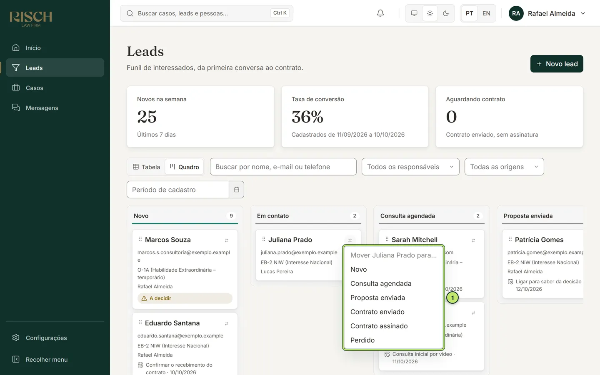
Task: Click Sarah Mitchell drag handle
Action: [387, 239]
